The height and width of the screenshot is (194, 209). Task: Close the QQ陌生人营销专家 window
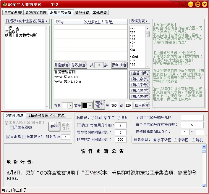[205, 4]
